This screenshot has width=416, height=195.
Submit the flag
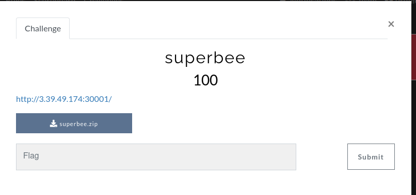[x=371, y=156]
